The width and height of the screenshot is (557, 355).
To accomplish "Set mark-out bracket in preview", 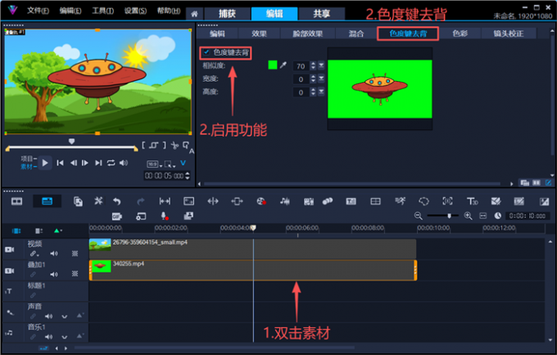I will click(x=165, y=145).
